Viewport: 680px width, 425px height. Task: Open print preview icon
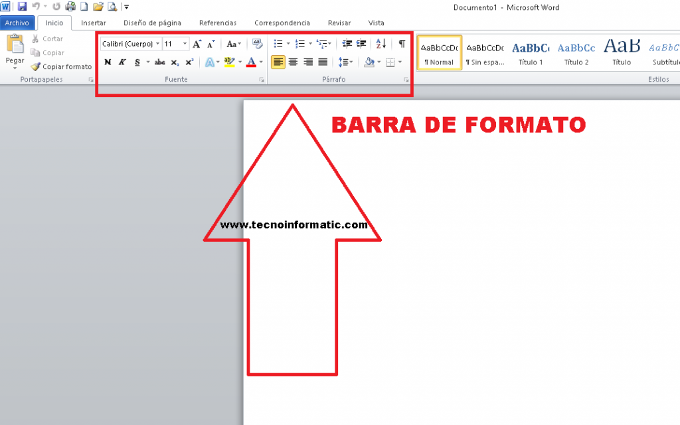coord(112,7)
